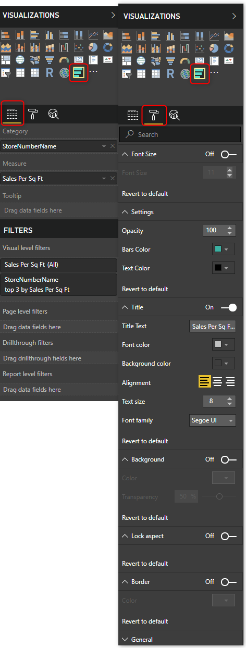Click the Title Text input field

(x=213, y=326)
